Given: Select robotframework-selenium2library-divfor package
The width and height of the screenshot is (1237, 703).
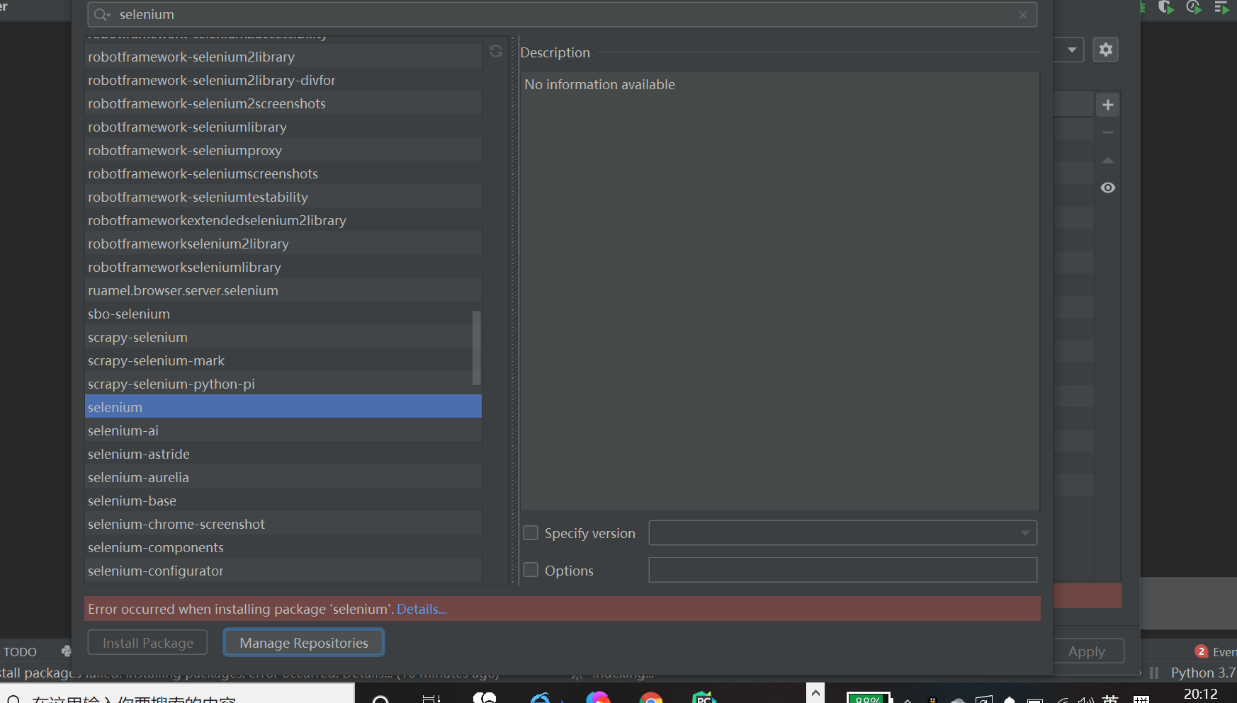Looking at the screenshot, I should (x=283, y=79).
